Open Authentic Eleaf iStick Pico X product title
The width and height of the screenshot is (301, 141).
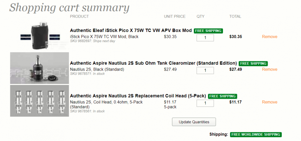coord(131,31)
